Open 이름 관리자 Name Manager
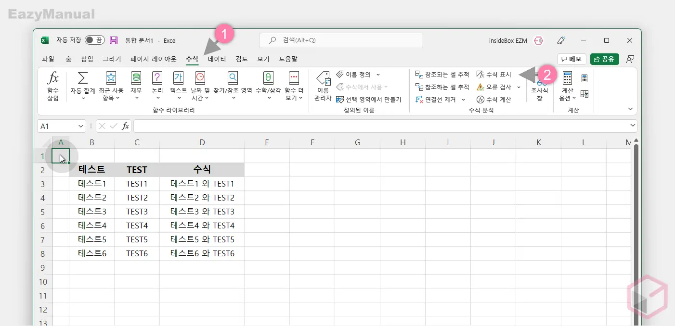 (323, 86)
